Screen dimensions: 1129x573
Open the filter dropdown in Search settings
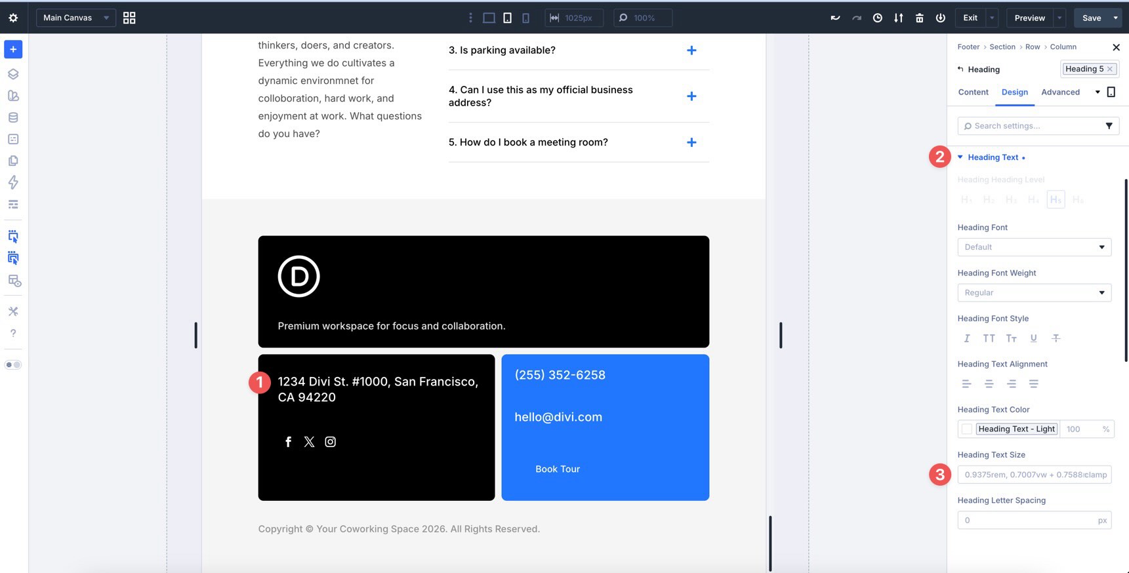1109,126
